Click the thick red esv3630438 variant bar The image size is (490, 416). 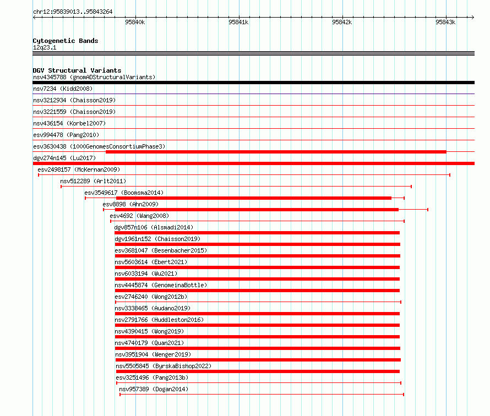pos(276,152)
